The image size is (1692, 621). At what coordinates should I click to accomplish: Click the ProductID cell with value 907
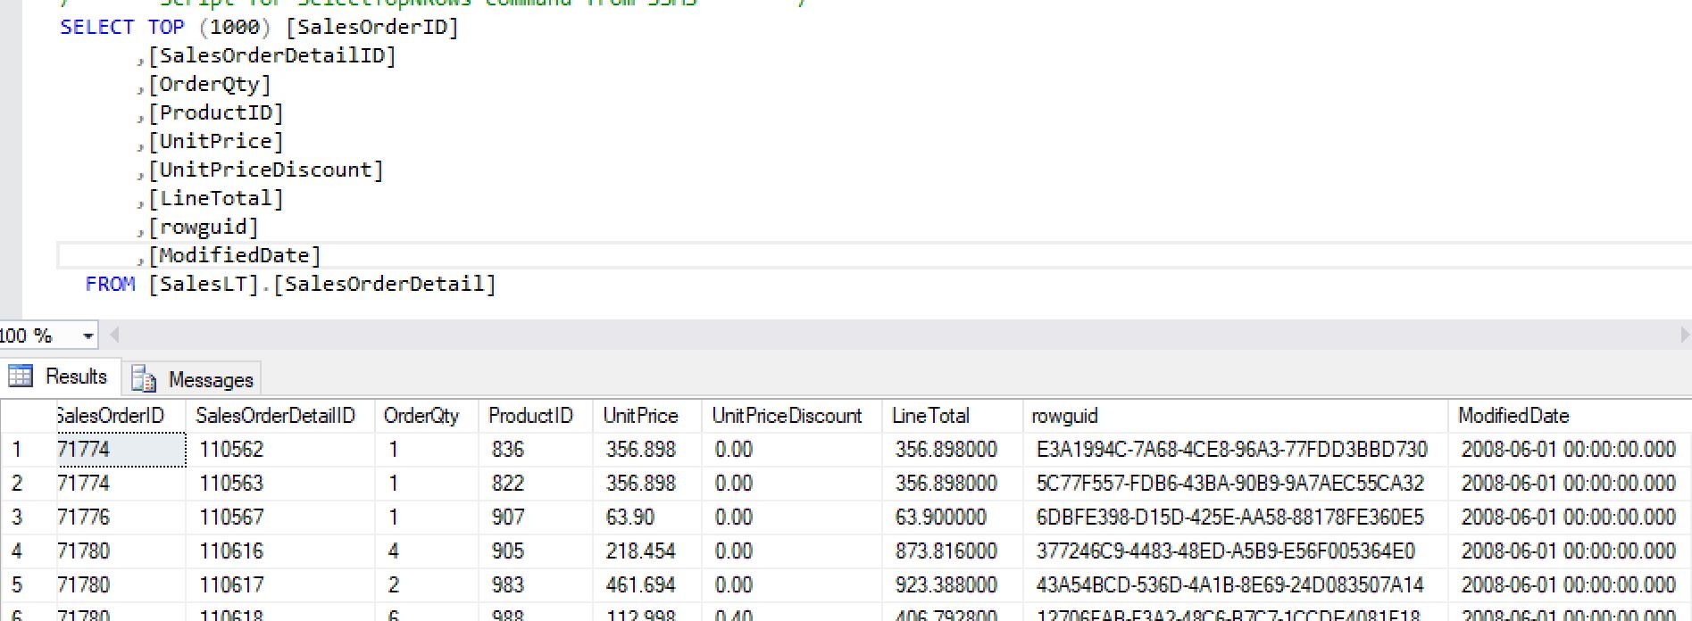coord(537,517)
